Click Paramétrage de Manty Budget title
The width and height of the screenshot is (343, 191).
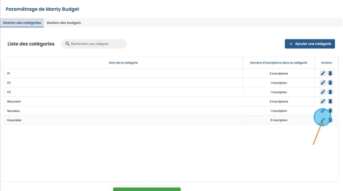point(42,9)
